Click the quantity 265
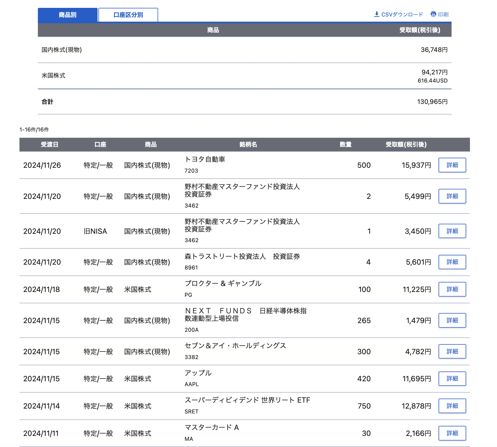The image size is (497, 447). tap(364, 321)
